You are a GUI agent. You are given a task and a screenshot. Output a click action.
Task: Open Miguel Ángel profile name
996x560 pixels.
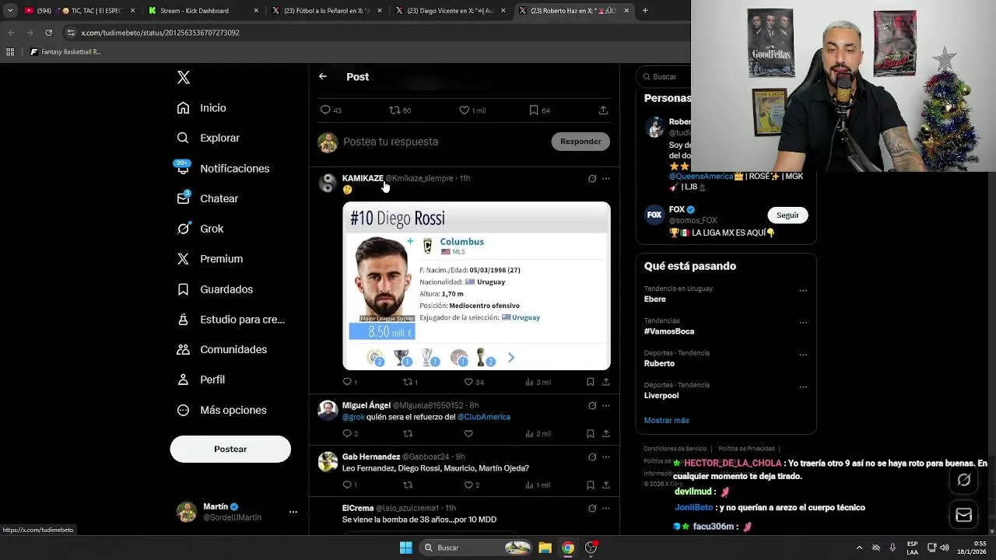click(x=366, y=405)
